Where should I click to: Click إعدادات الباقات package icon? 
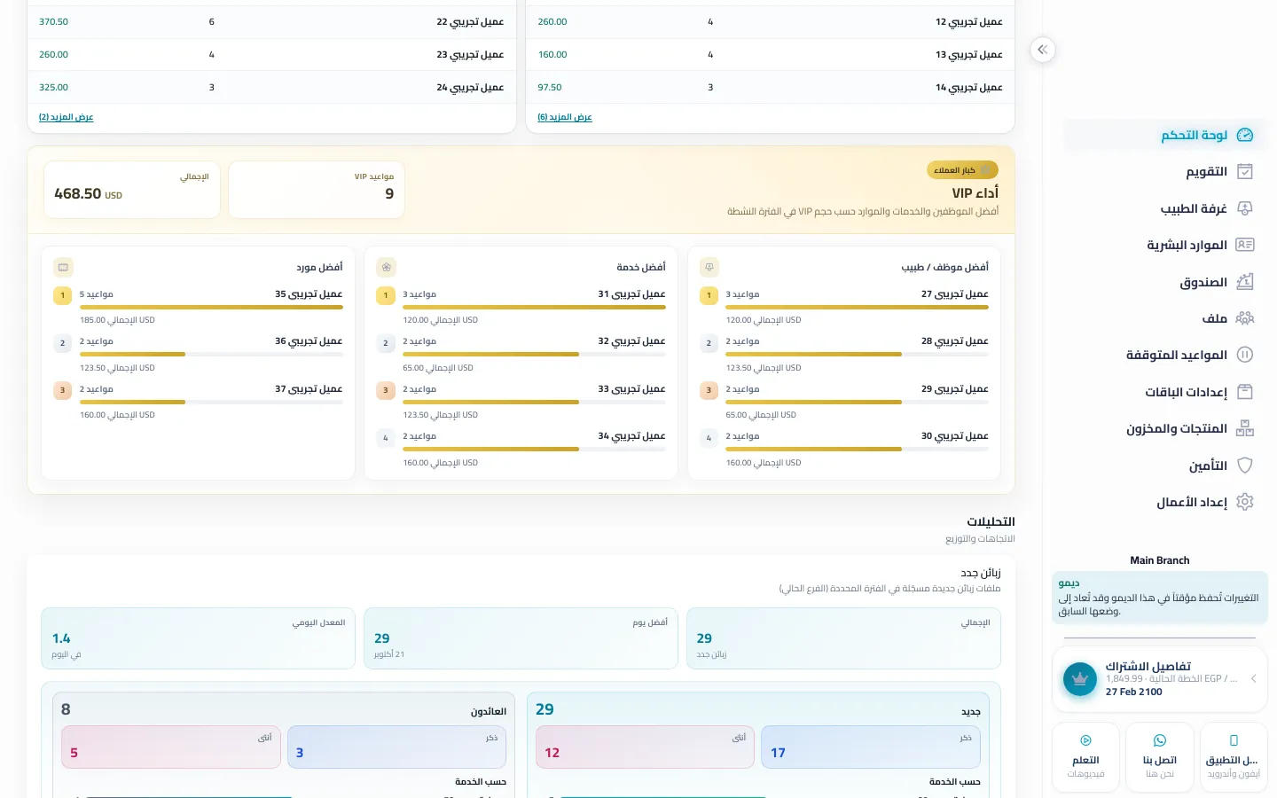click(1245, 392)
